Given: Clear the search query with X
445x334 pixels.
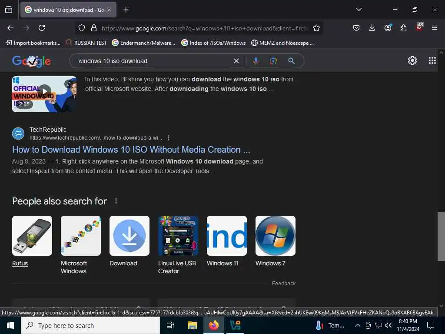Looking at the screenshot, I should 236,61.
